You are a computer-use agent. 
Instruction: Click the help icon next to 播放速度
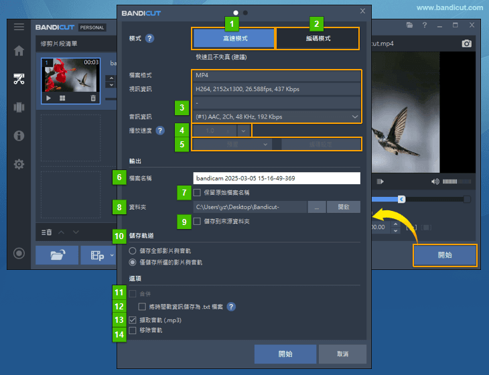[160, 131]
